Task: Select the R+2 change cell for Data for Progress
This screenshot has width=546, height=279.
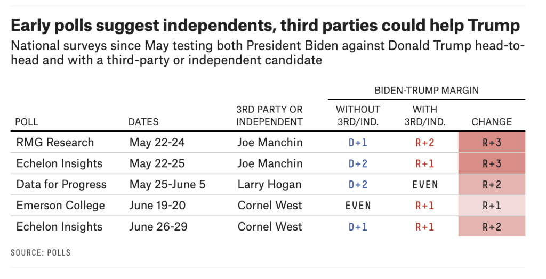Action: pyautogui.click(x=492, y=184)
